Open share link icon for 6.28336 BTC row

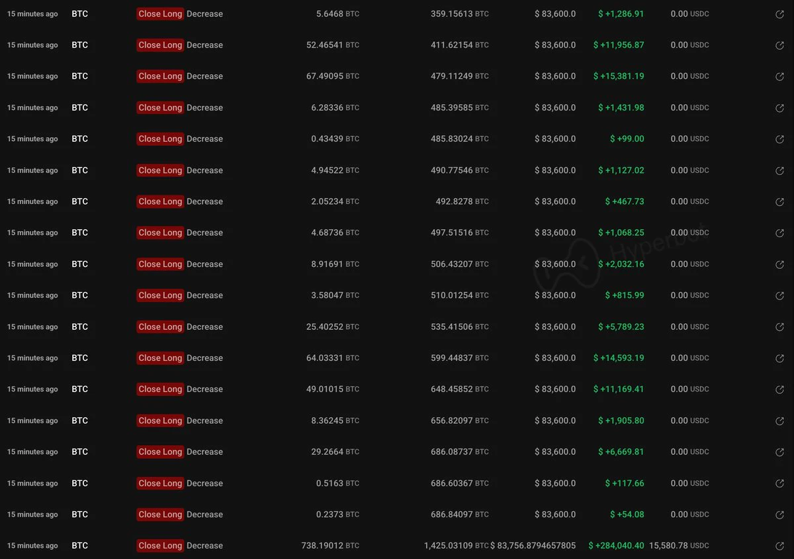tap(779, 108)
